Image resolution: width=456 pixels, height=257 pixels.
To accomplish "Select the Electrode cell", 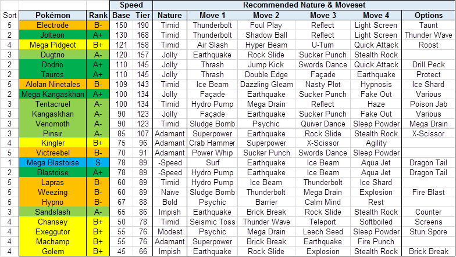I will (x=52, y=26).
